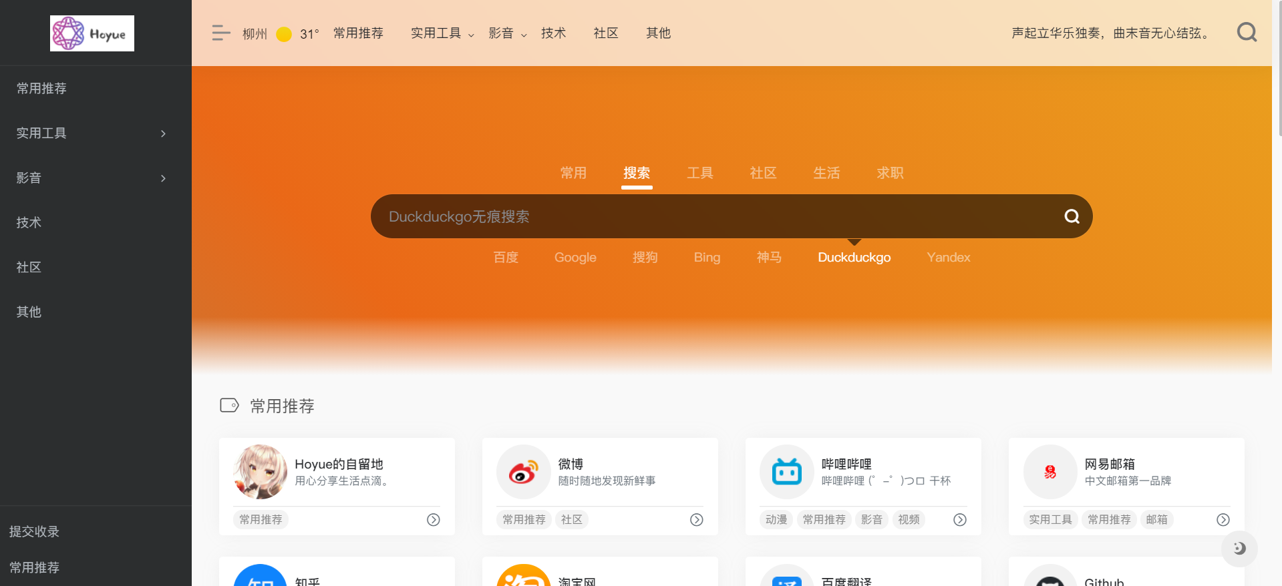Choose 神马 as the search engine
The width and height of the screenshot is (1282, 586).
pyautogui.click(x=769, y=258)
